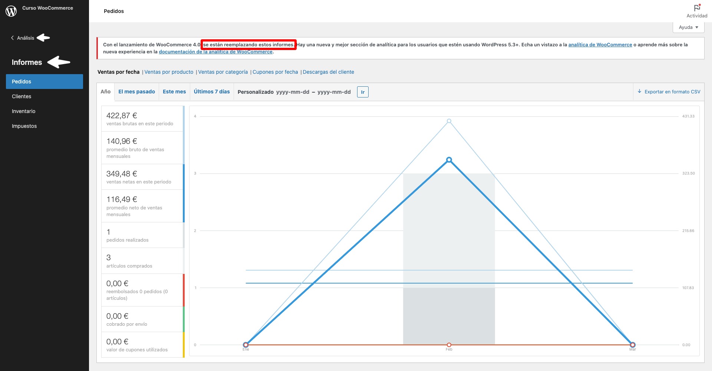Click the WordPress logo icon
This screenshot has height=371, width=712.
11,11
